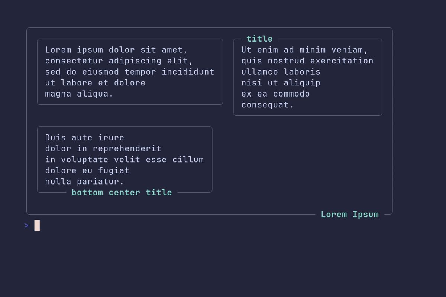Click the blinking cursor block at the prompt

click(37, 225)
